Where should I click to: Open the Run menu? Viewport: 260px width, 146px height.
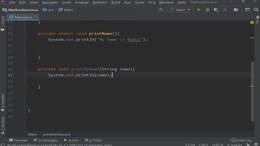pos(127,2)
